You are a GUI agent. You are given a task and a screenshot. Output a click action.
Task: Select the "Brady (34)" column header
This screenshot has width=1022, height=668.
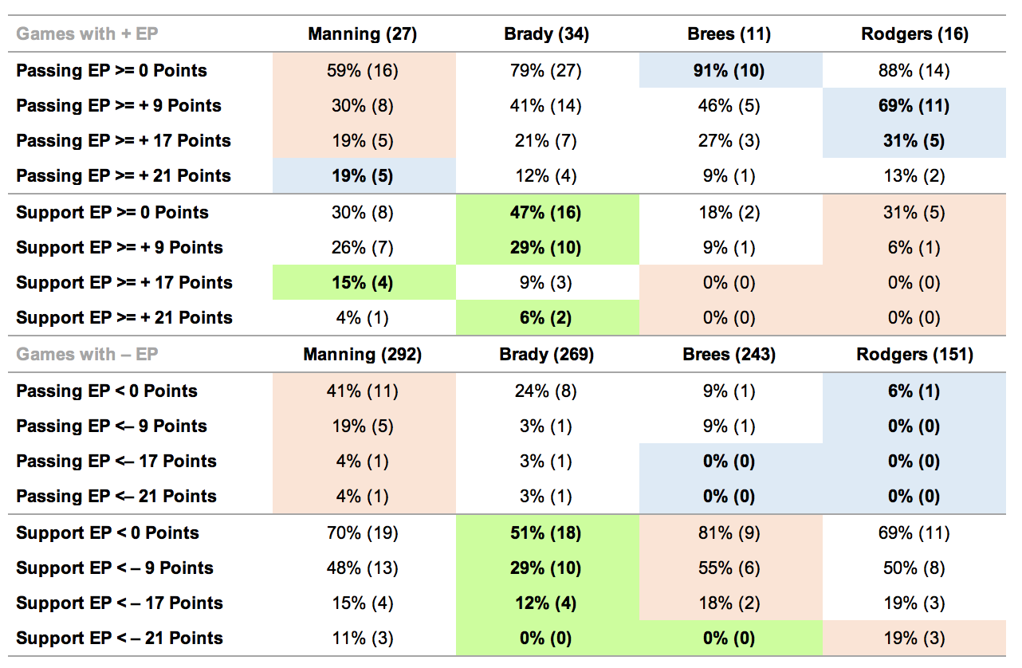coord(546,34)
